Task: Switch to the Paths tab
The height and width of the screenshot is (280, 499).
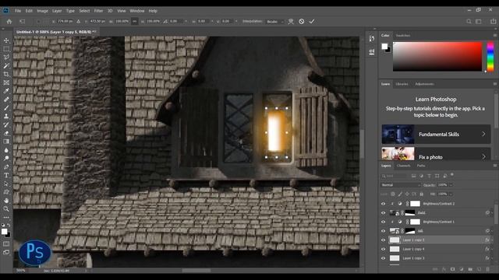Action: click(x=421, y=166)
